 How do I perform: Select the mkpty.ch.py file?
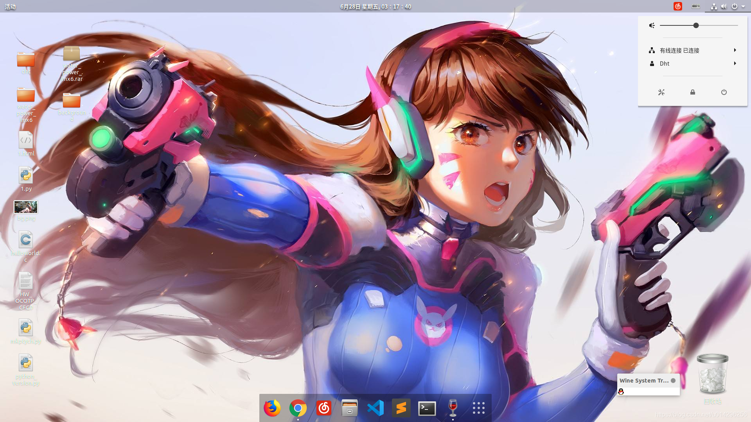coord(26,331)
